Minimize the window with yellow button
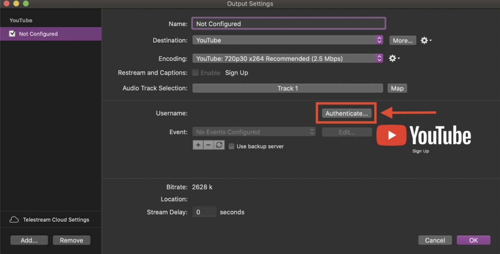500x254 pixels. tap(16, 4)
